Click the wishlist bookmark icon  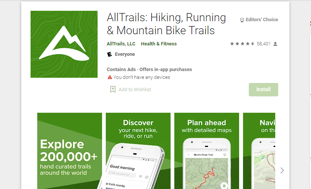pos(112,89)
